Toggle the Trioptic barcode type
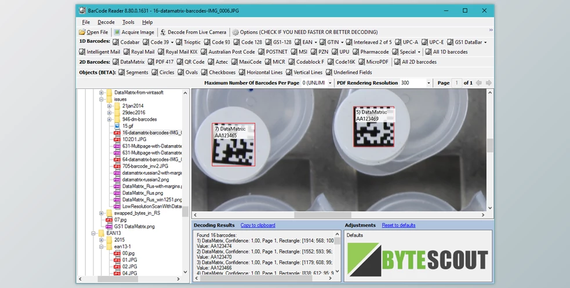570x288 pixels. (x=188, y=42)
